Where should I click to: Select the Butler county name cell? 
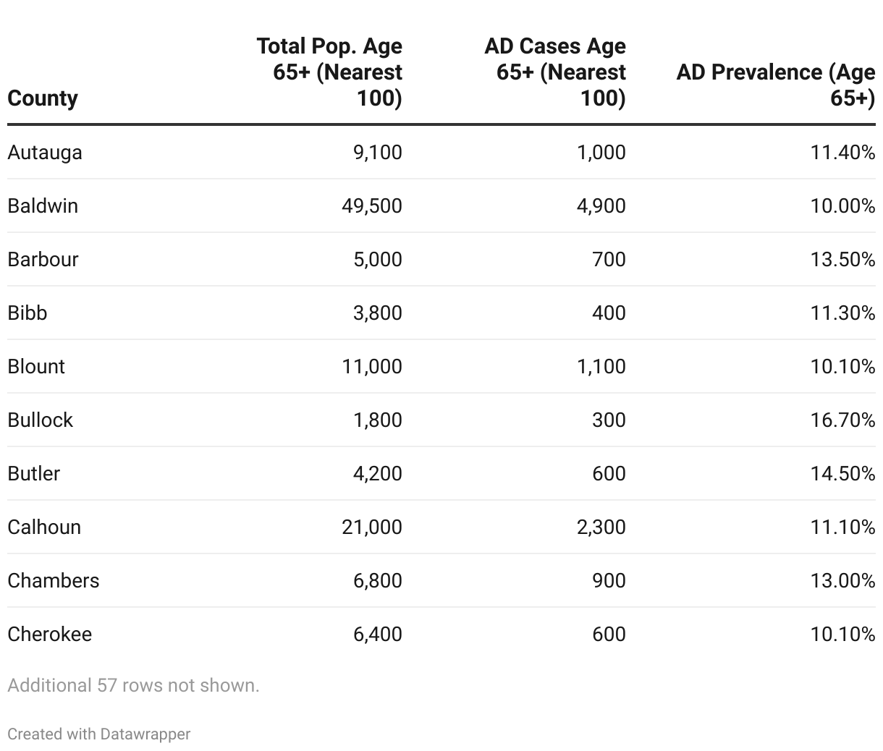(x=34, y=474)
